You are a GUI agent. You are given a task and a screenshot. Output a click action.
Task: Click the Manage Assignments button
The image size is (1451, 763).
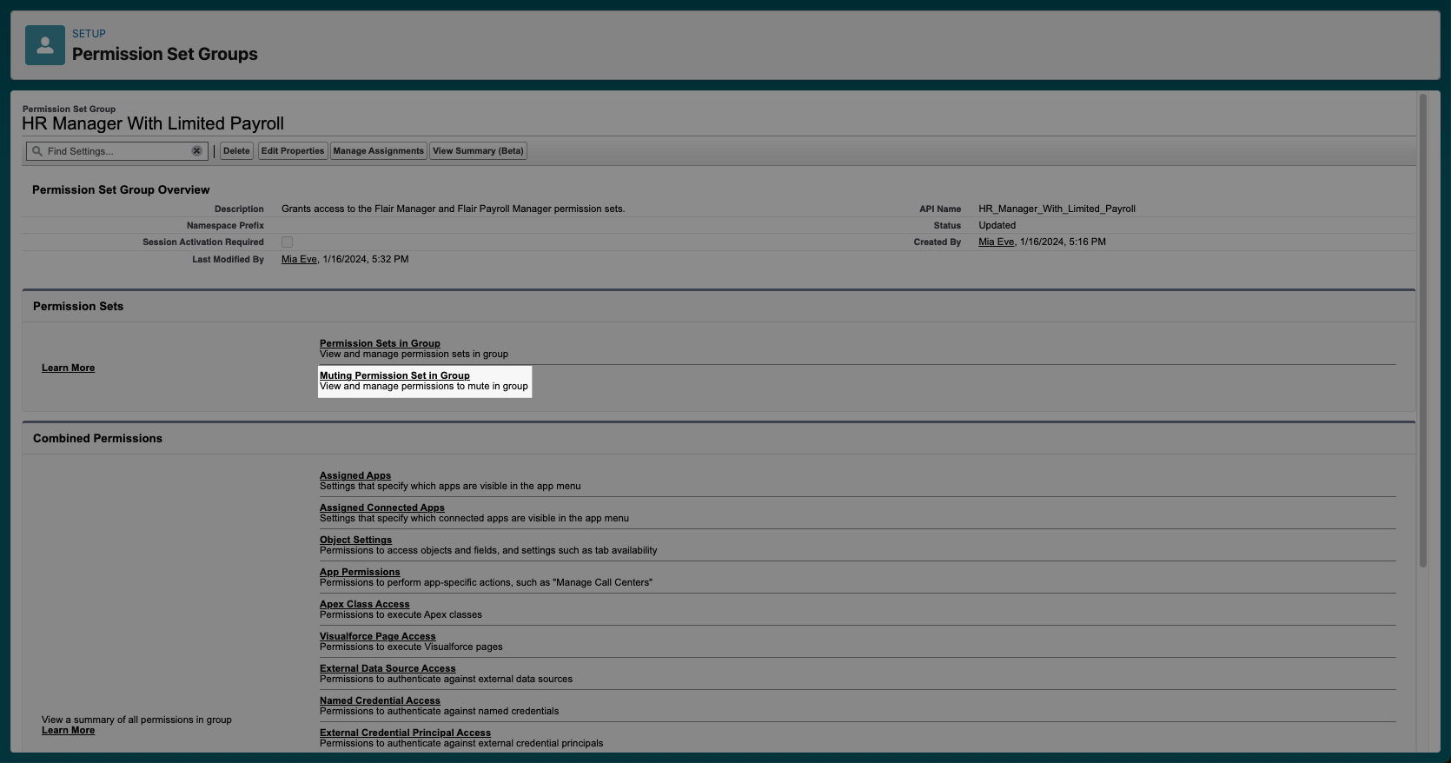tap(378, 151)
